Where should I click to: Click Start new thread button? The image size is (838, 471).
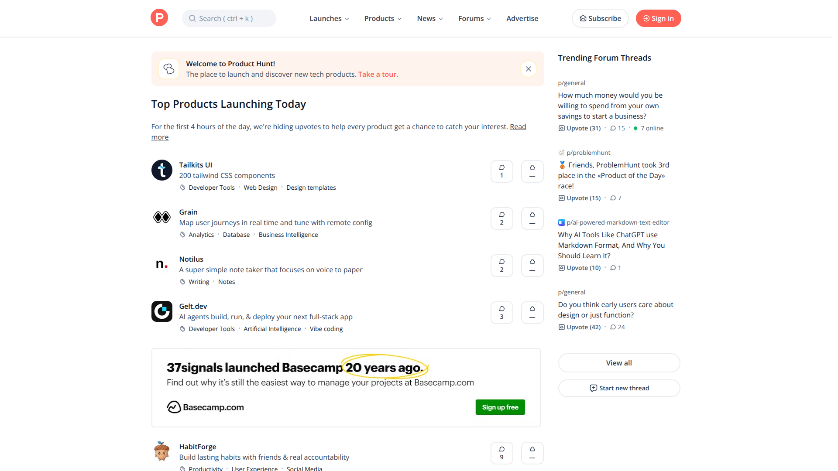click(x=619, y=388)
